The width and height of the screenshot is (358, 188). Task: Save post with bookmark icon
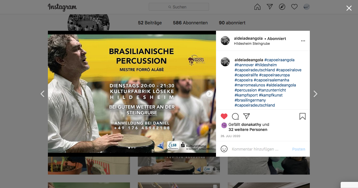point(303,116)
